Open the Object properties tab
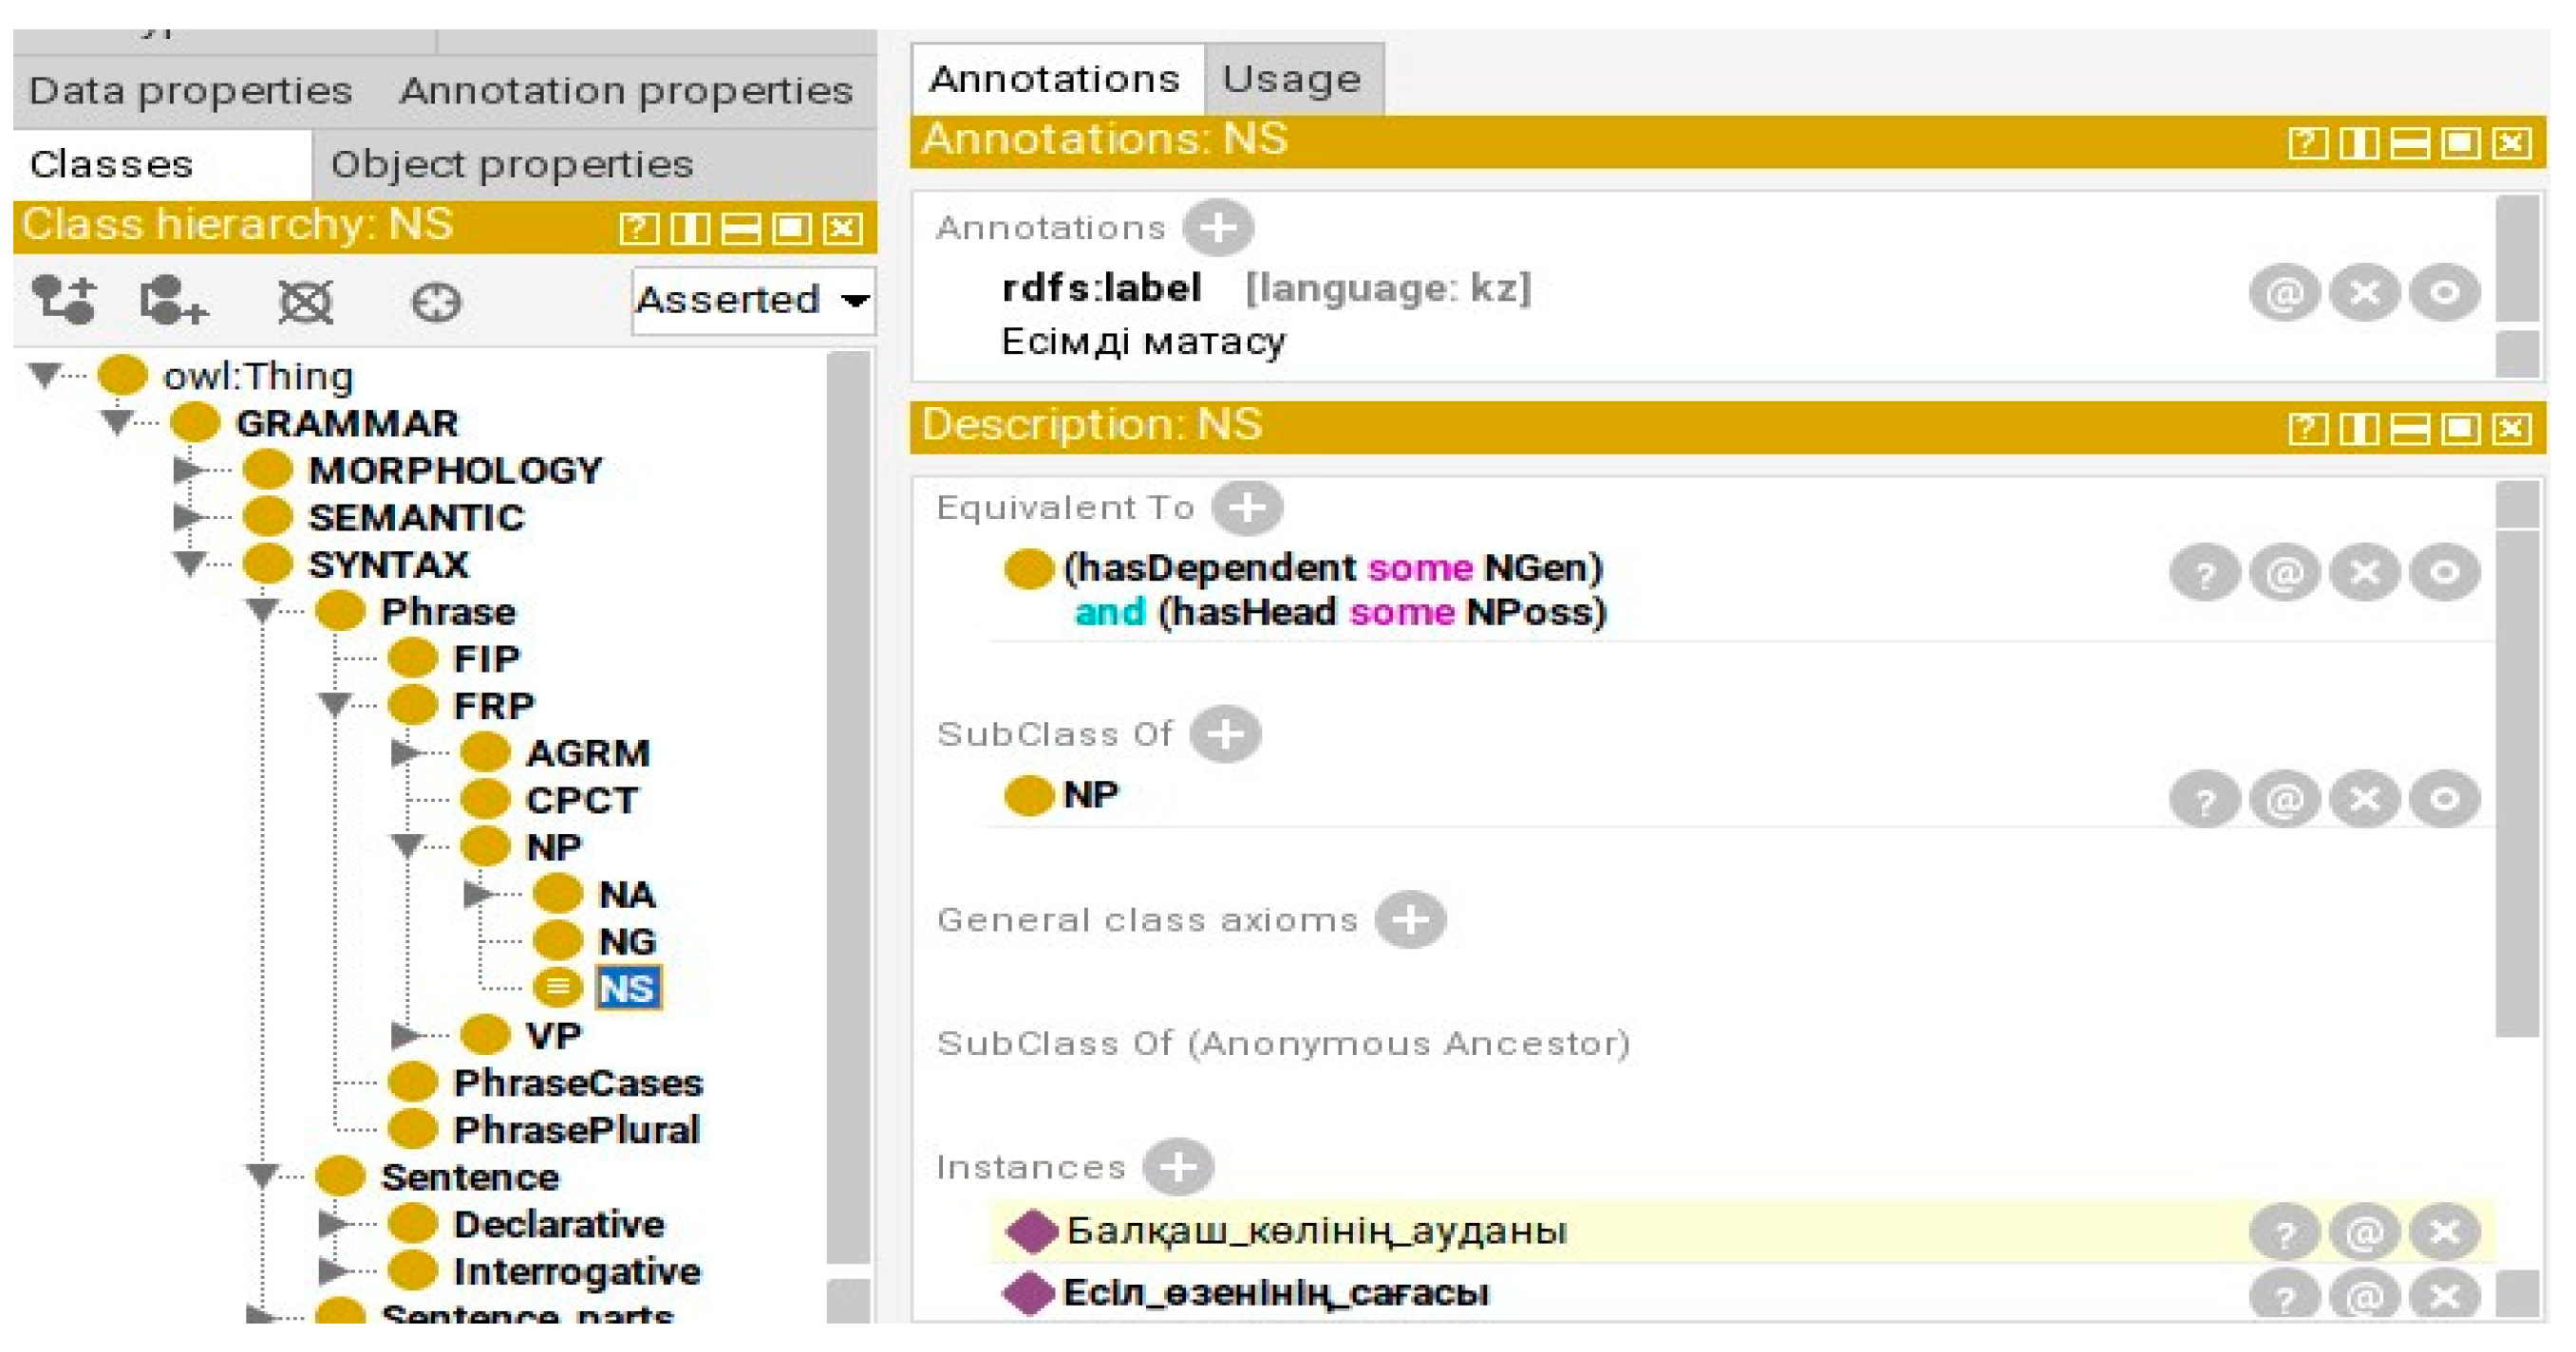Image resolution: width=2576 pixels, height=1352 pixels. pos(511,165)
